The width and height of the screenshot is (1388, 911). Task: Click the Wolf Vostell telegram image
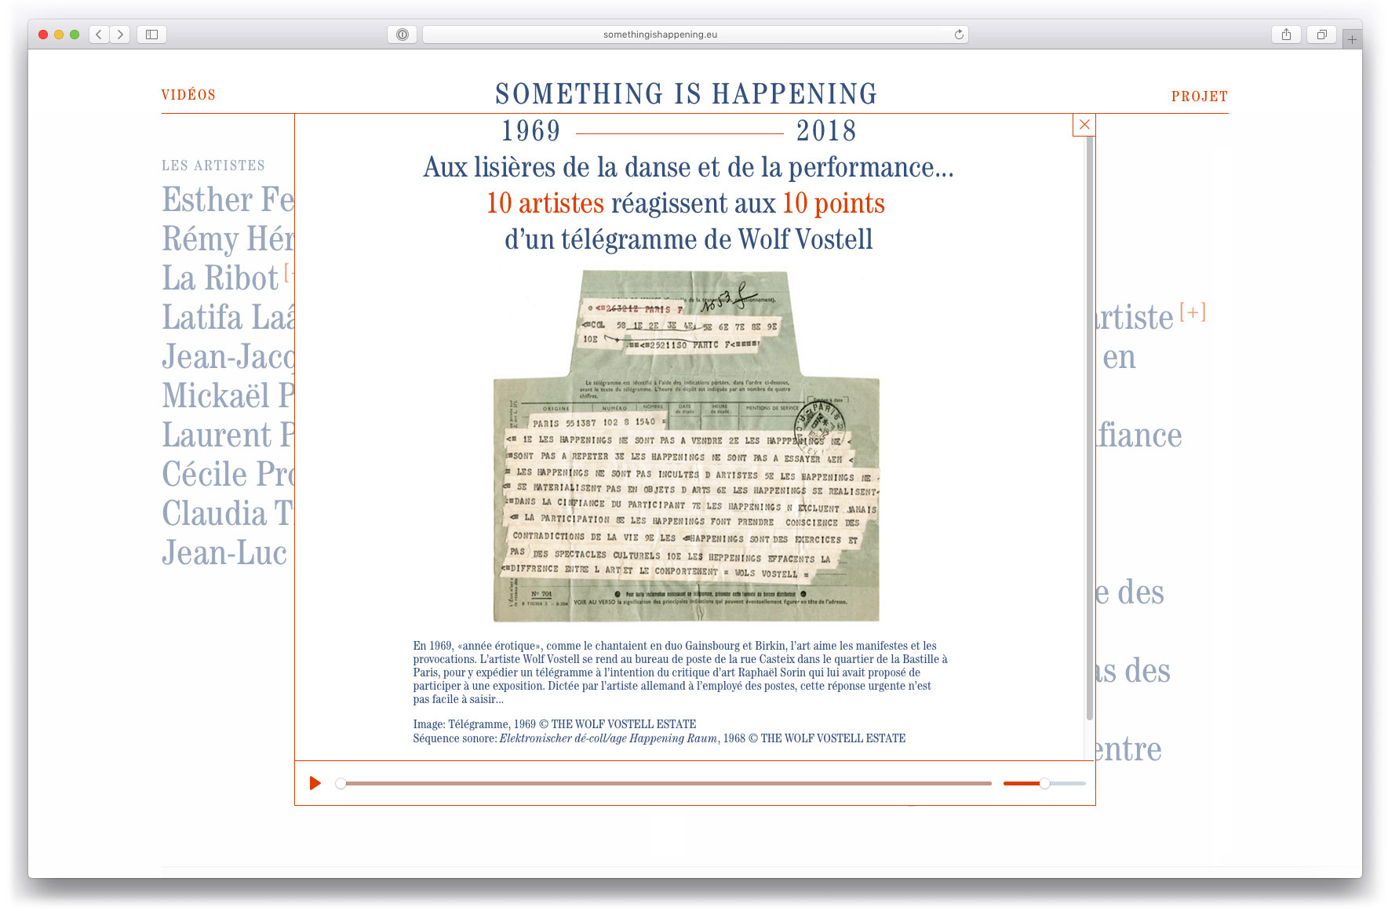click(x=687, y=446)
